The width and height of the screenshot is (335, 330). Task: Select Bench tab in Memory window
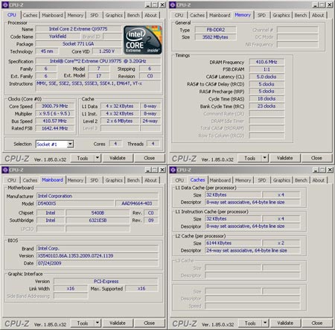[x=301, y=16]
